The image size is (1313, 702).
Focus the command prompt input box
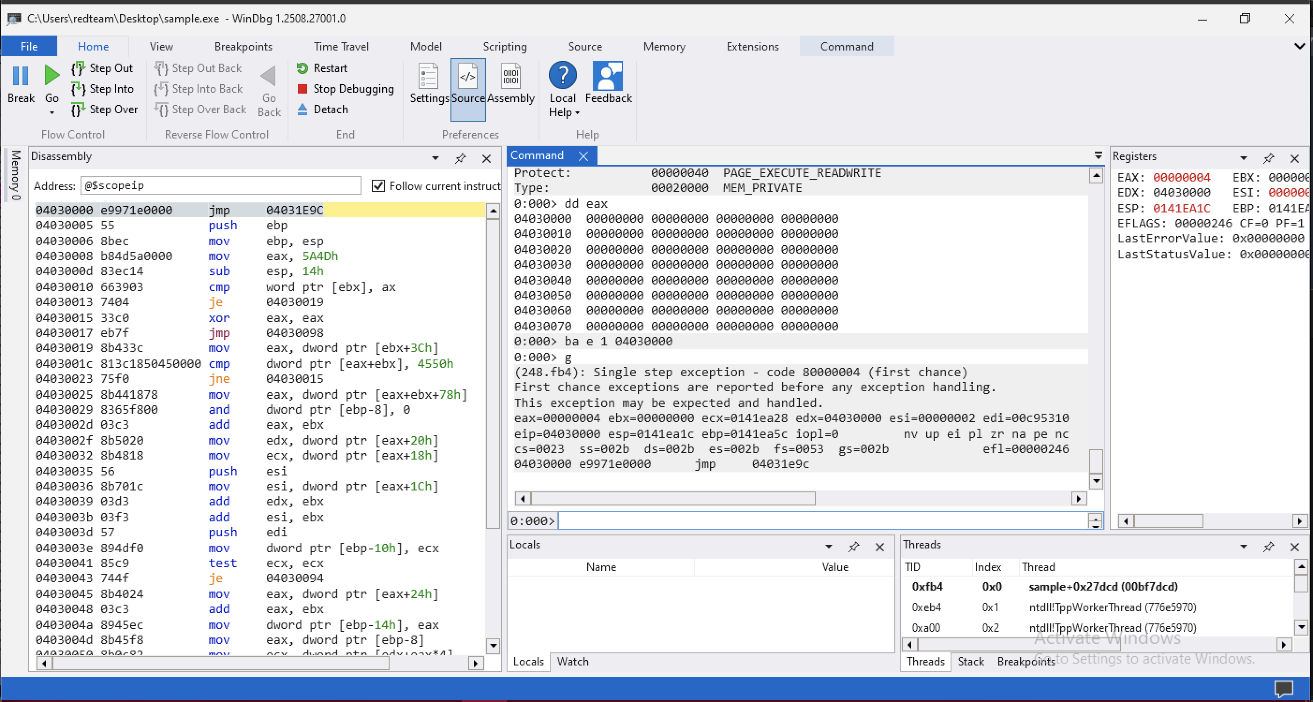coord(823,520)
